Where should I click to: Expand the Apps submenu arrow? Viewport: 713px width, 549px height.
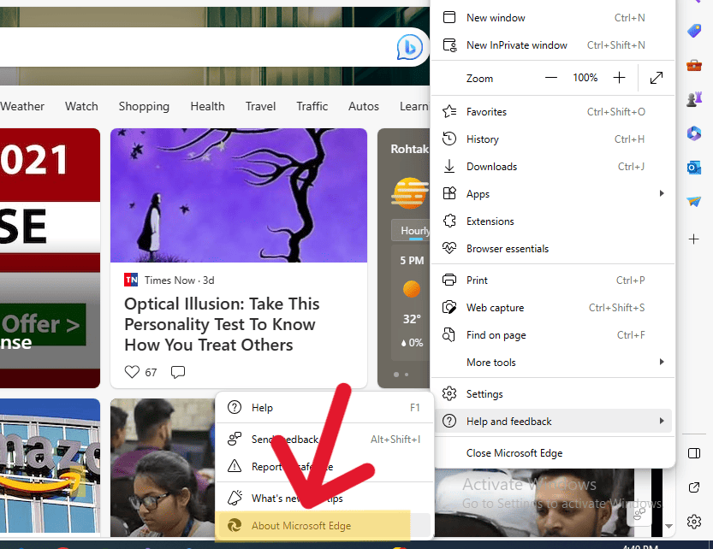[662, 193]
